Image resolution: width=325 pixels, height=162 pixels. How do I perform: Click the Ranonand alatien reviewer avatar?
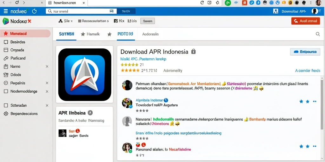(127, 148)
